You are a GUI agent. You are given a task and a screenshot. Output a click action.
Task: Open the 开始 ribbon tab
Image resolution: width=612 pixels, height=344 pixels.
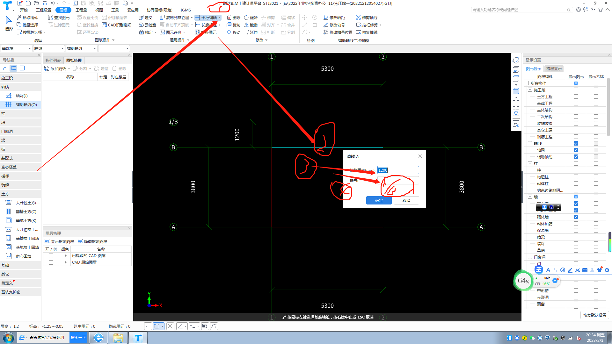click(x=24, y=10)
